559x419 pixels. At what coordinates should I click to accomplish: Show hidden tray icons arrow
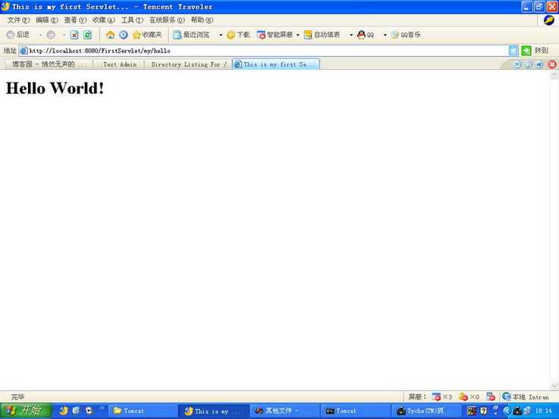tap(506, 411)
